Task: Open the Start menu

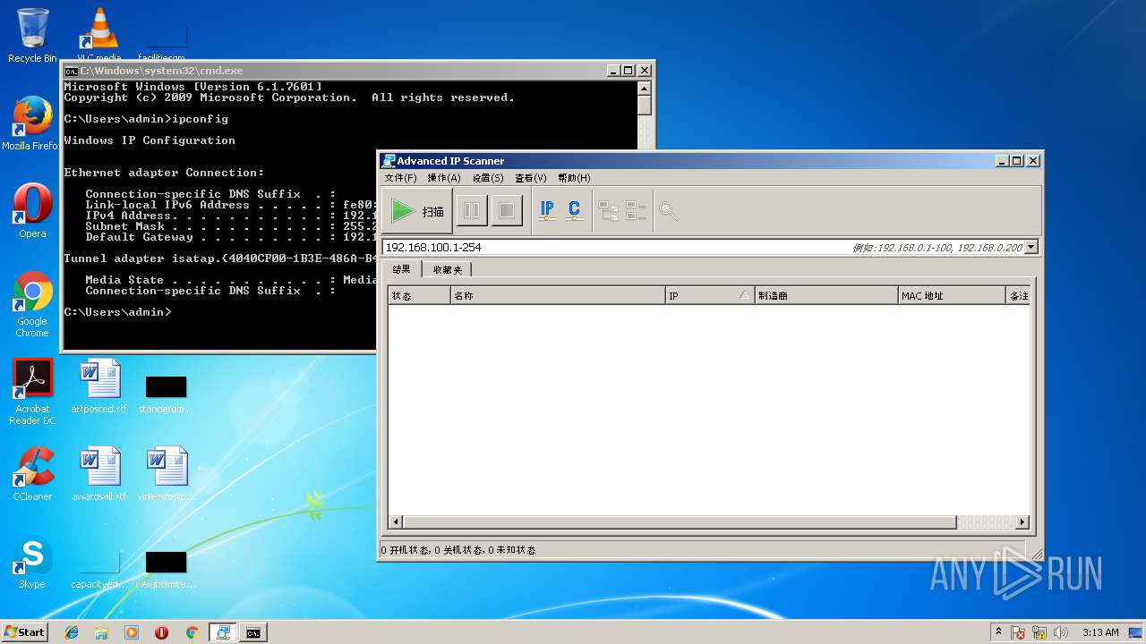Action: [24, 631]
